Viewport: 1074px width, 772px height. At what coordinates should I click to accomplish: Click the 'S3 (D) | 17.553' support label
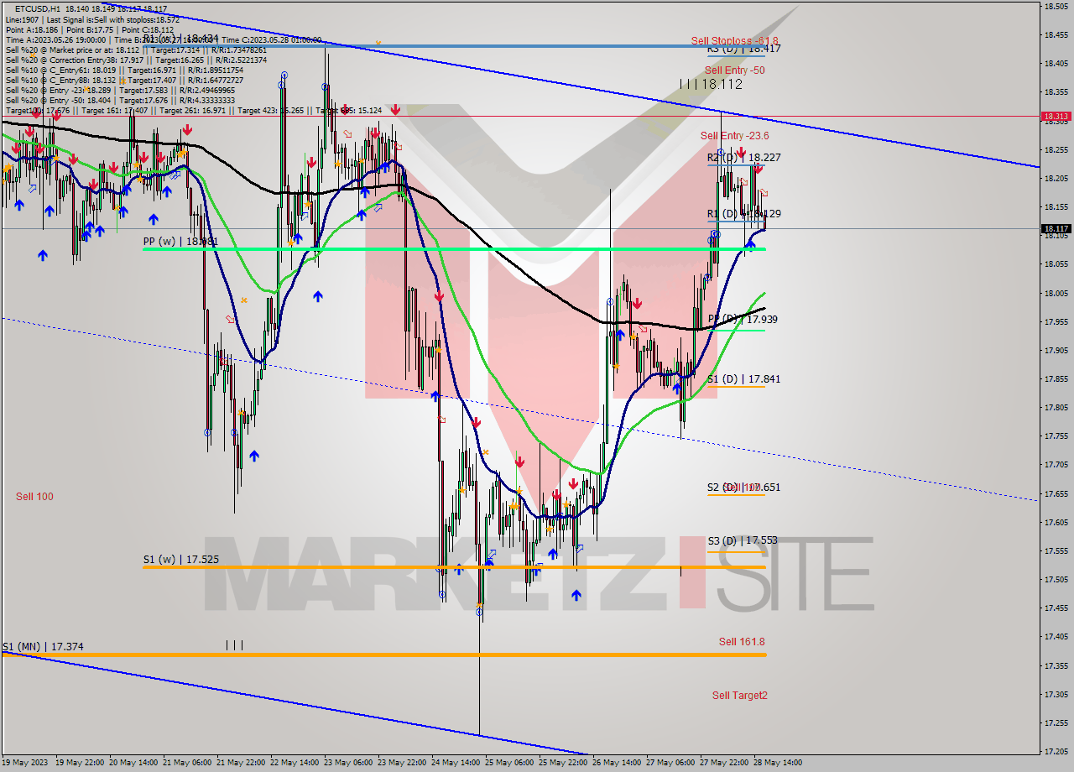743,541
